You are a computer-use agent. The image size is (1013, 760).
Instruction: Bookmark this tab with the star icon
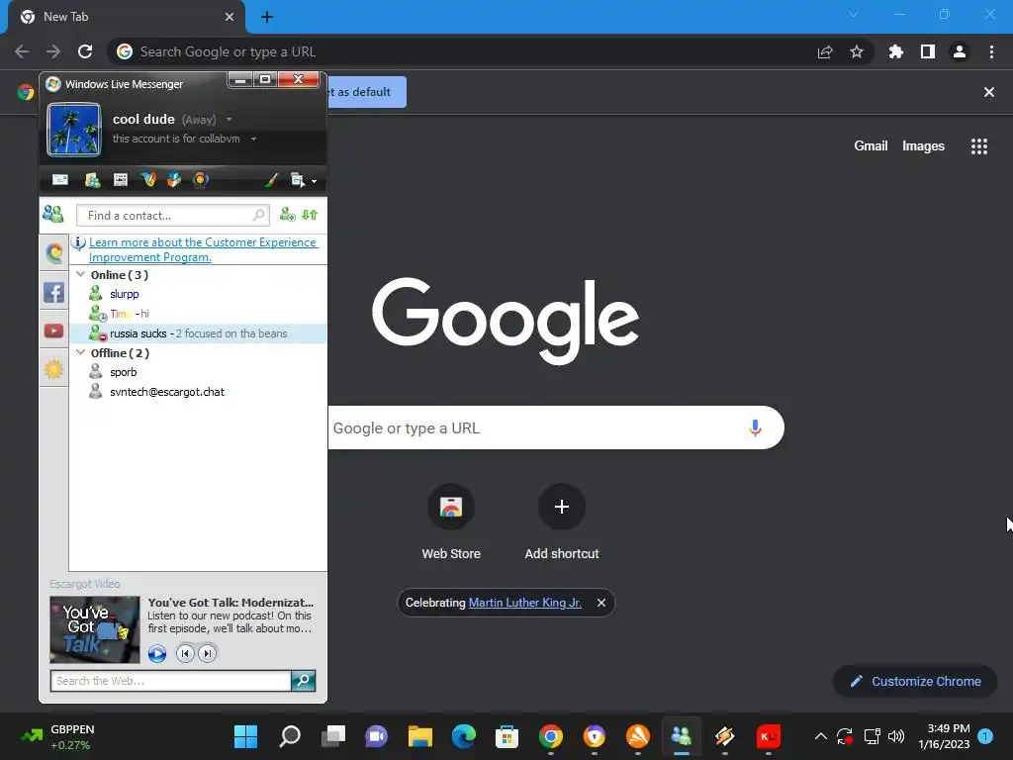[x=857, y=51]
